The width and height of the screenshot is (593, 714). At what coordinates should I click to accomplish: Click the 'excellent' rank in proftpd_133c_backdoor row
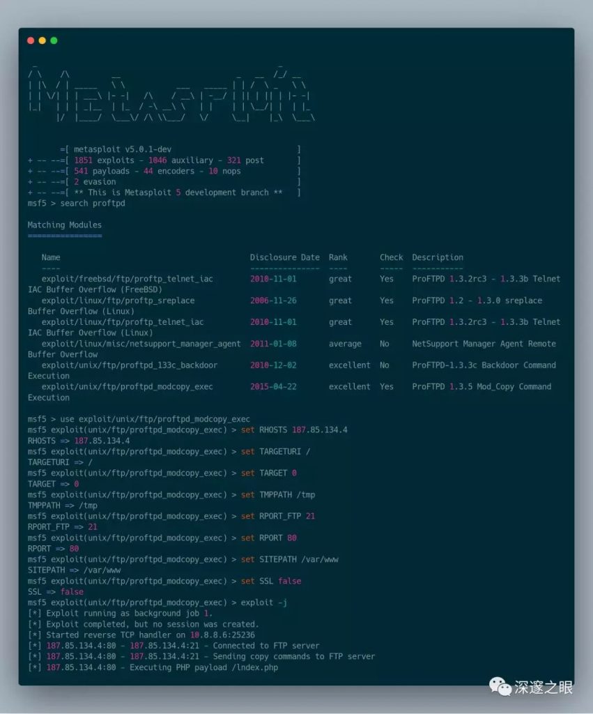[x=350, y=365]
